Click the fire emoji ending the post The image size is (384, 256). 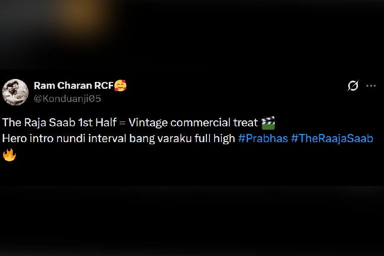pyautogui.click(x=9, y=155)
